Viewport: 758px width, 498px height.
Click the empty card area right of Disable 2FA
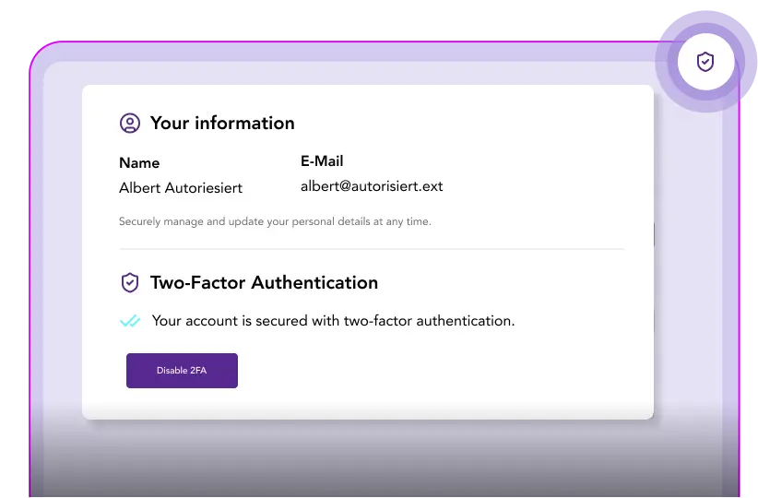(443, 371)
